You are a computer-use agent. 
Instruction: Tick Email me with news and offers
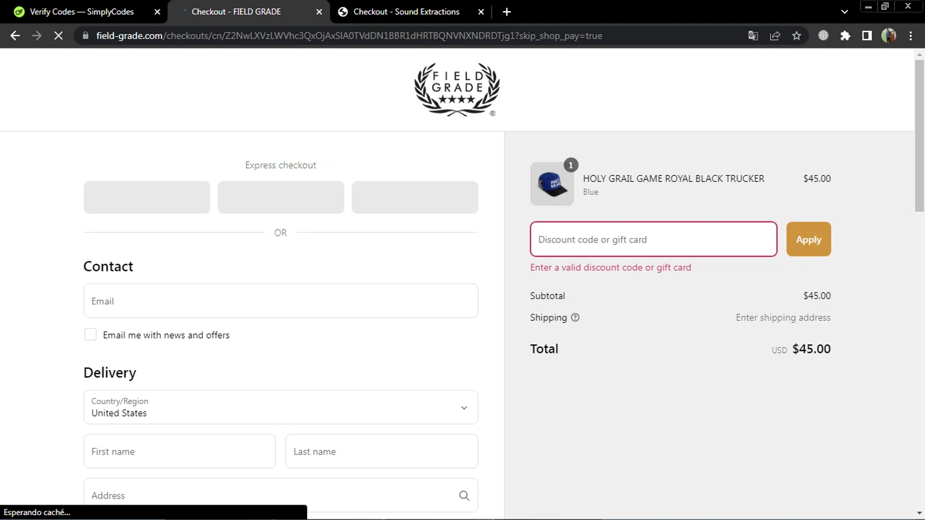[x=90, y=335]
